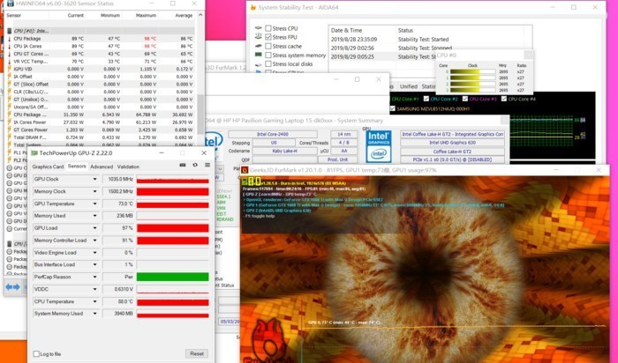Open the Memory Controller Load dropdown
The width and height of the screenshot is (618, 363).
point(95,241)
